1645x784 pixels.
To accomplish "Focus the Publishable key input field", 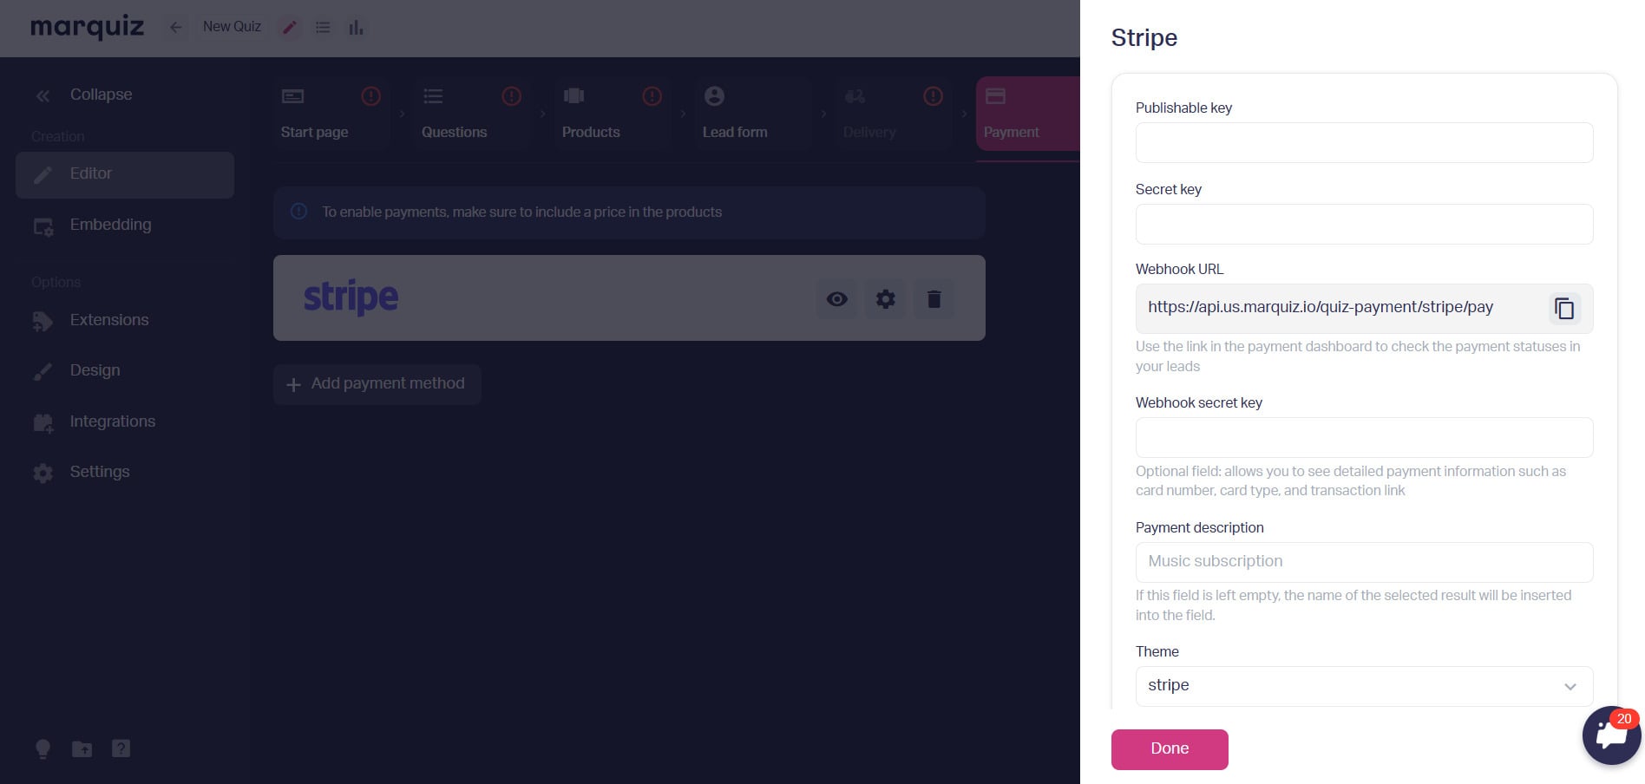I will point(1364,142).
